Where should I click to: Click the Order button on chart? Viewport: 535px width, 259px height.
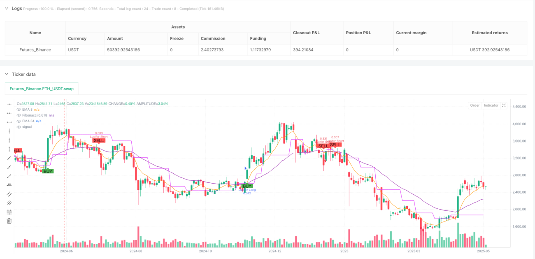(x=475, y=105)
